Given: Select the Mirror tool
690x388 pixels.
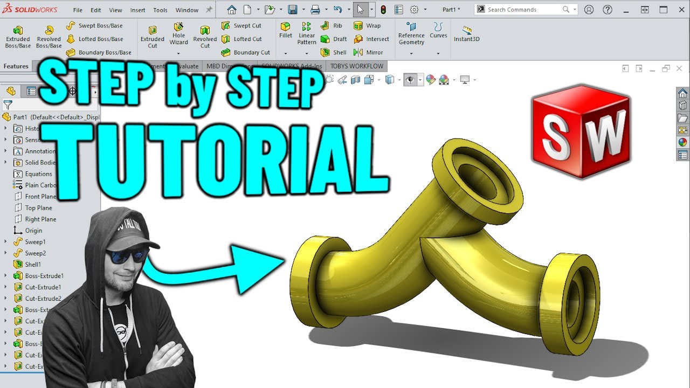Looking at the screenshot, I should (x=368, y=52).
